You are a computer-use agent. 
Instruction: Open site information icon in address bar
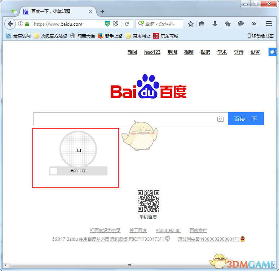21,24
